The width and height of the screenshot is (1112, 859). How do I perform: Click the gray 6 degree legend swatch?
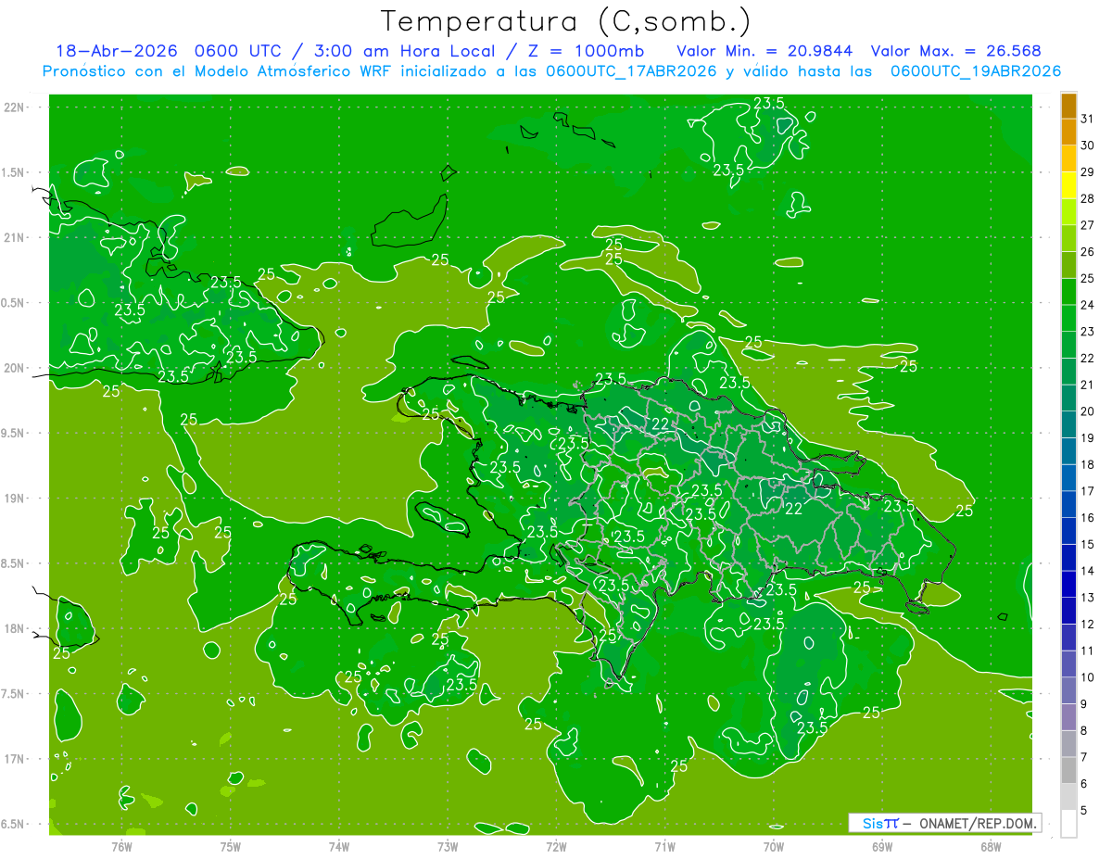coord(1068,770)
